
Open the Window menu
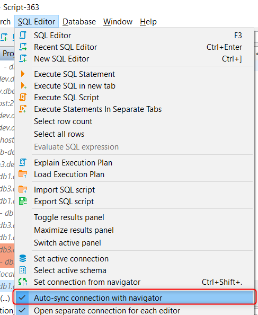[x=118, y=22]
